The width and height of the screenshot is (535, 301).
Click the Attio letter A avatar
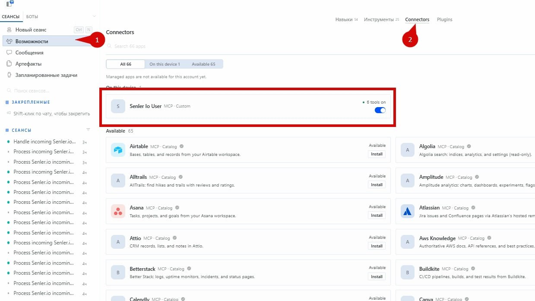click(118, 242)
